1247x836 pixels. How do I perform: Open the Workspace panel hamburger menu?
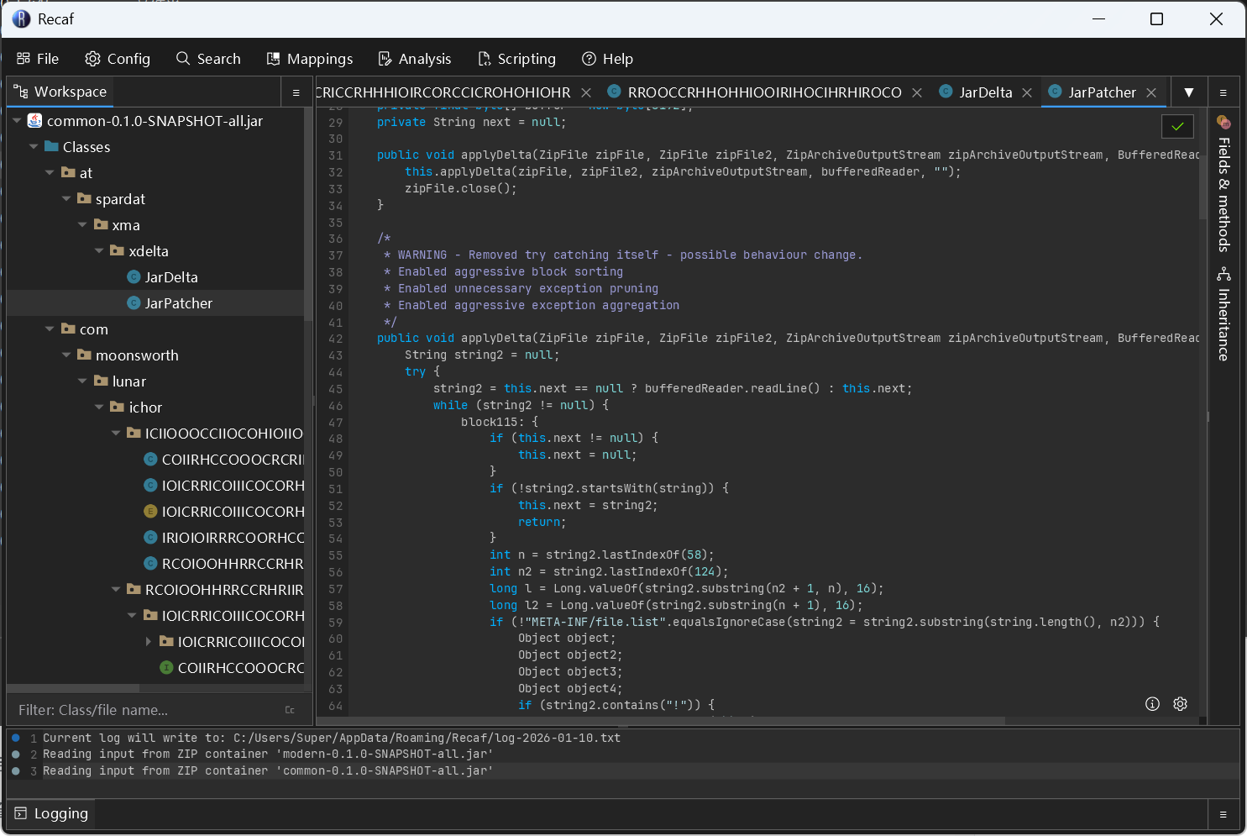coord(296,92)
